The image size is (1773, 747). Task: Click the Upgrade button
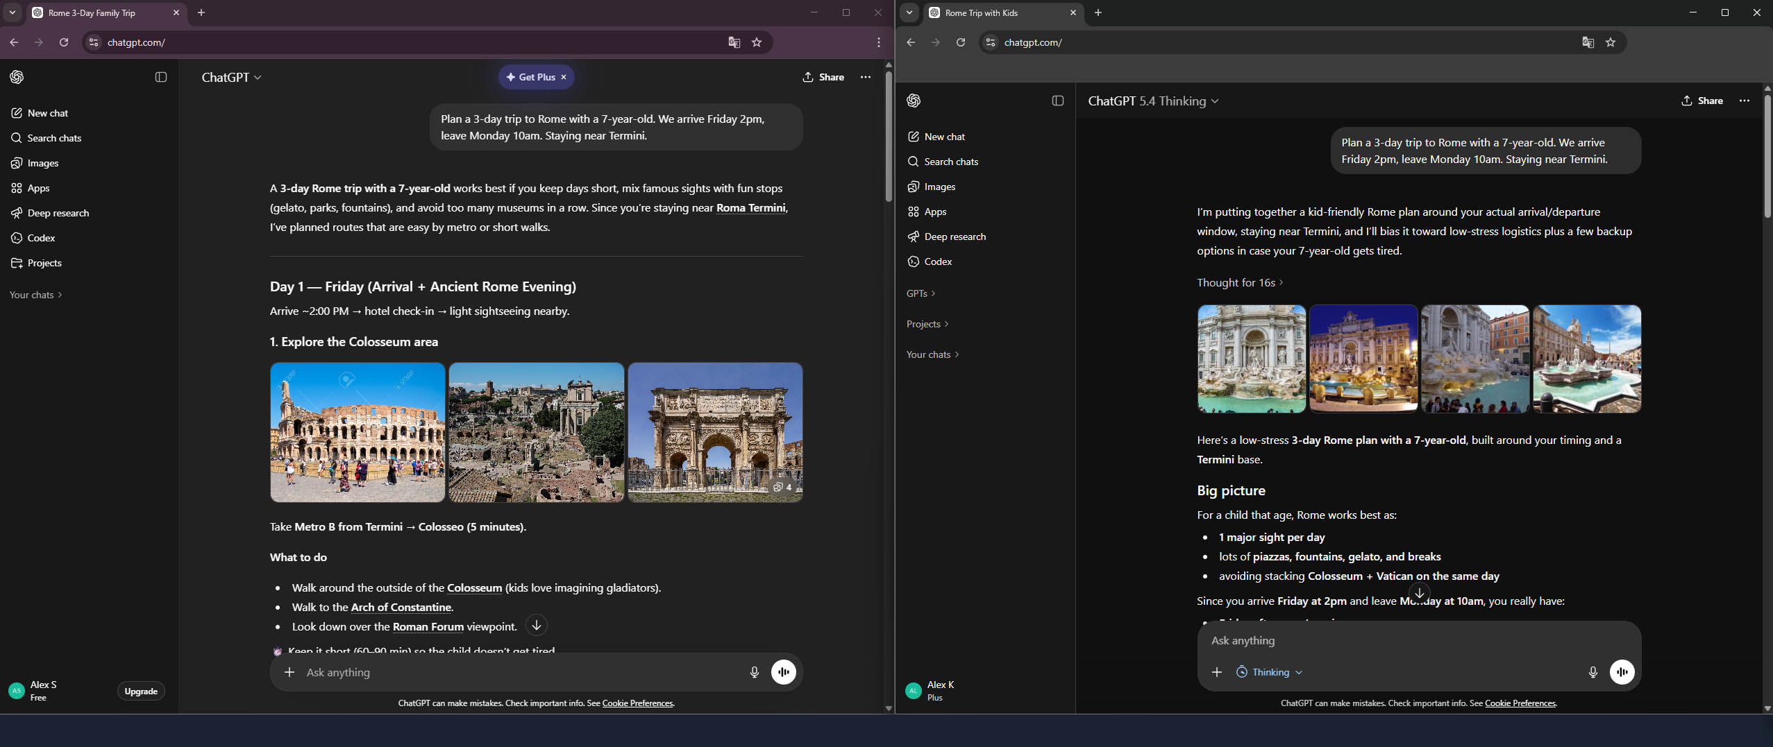click(x=141, y=691)
